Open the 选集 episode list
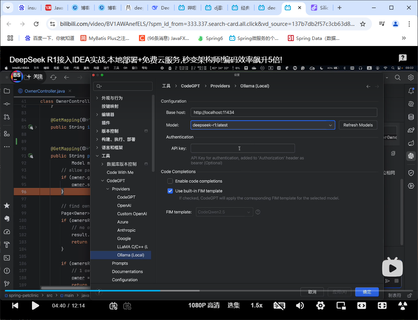The width and height of the screenshot is (418, 320). coord(233,305)
